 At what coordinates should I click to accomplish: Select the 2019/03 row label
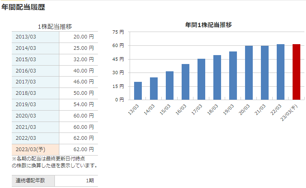26,104
